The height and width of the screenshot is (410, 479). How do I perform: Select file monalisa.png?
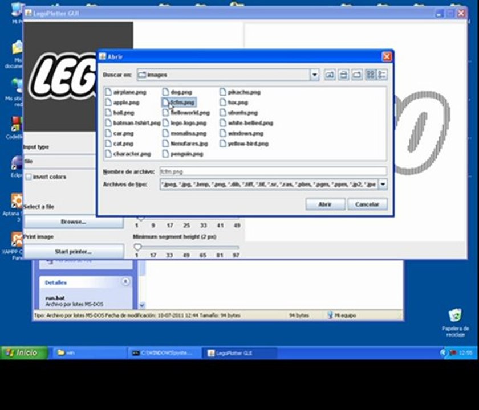pyautogui.click(x=185, y=133)
